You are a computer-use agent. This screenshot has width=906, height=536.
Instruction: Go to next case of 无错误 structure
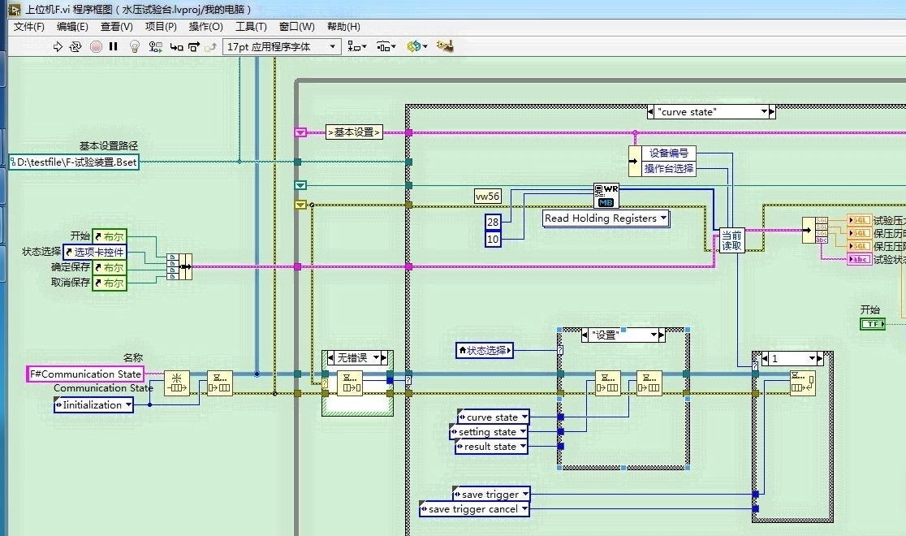(x=384, y=358)
